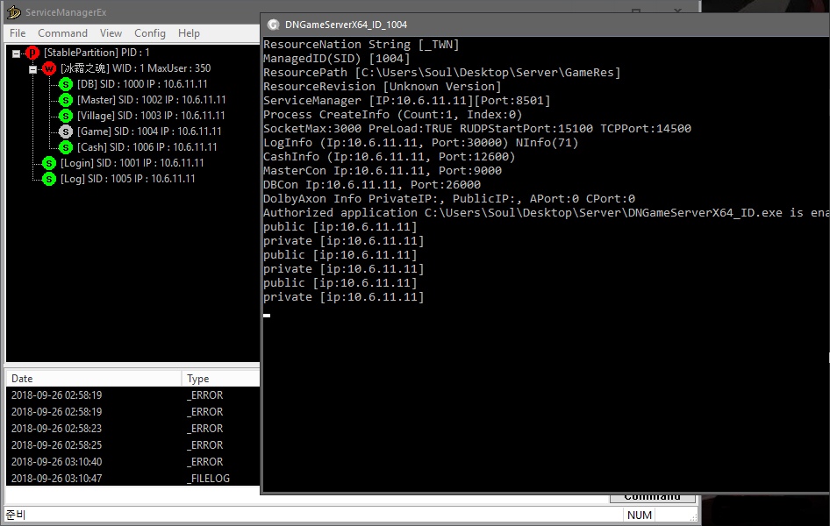Click the green status icon beside DB
The image size is (830, 526).
point(66,84)
